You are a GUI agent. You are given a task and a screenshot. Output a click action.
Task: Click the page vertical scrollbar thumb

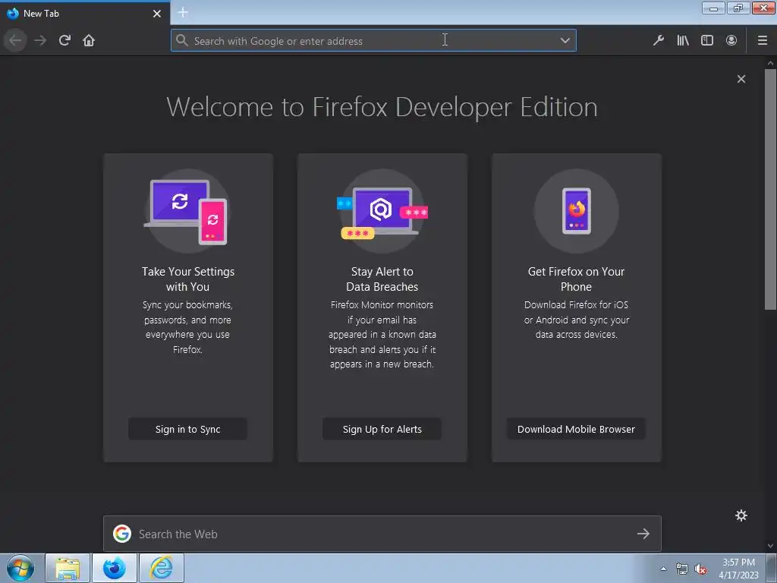(x=770, y=189)
